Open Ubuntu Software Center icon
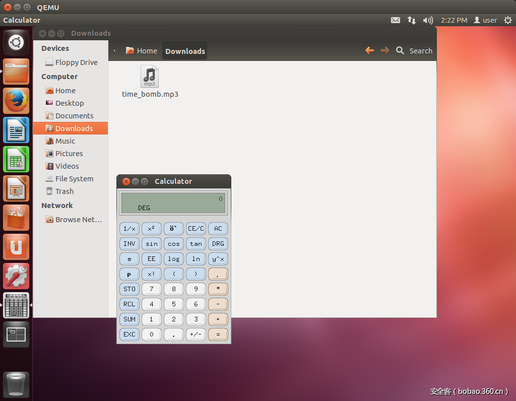The image size is (516, 401). (17, 218)
